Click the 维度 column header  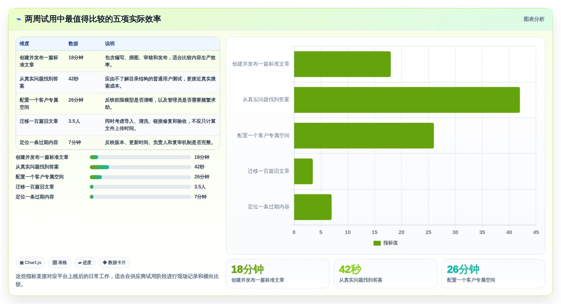[x=24, y=44]
